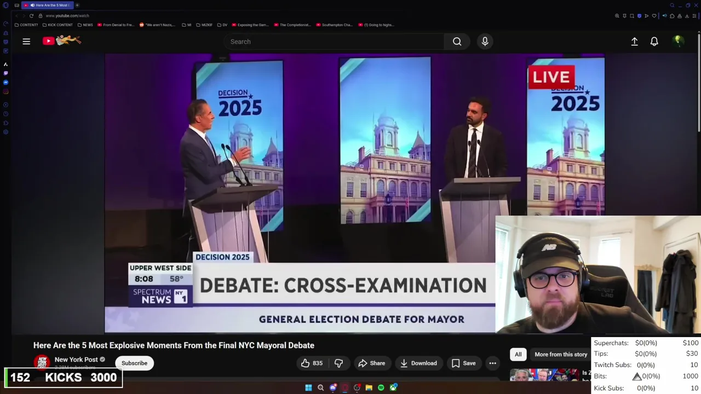
Task: Open the browser easy setup menu icon
Action: (694, 16)
